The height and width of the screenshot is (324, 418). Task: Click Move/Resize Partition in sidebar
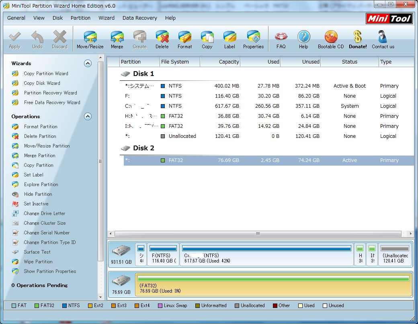(47, 146)
